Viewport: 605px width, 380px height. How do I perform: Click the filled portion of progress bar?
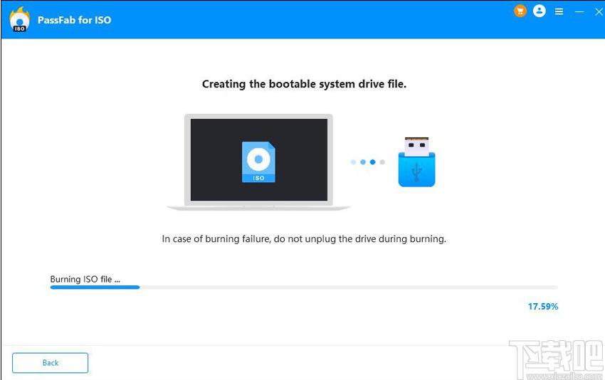pyautogui.click(x=95, y=287)
